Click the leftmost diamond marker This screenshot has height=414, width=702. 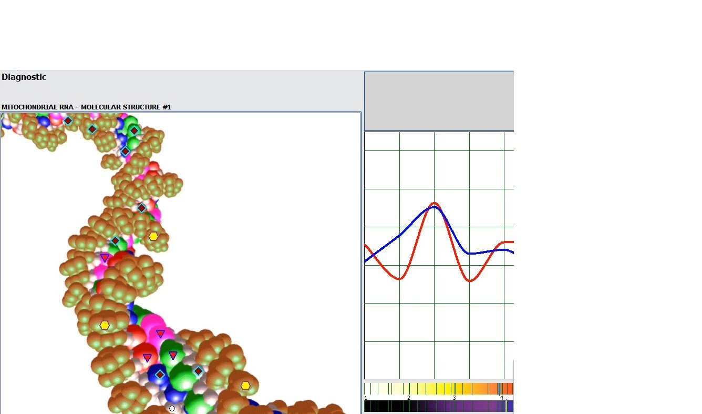(x=68, y=121)
